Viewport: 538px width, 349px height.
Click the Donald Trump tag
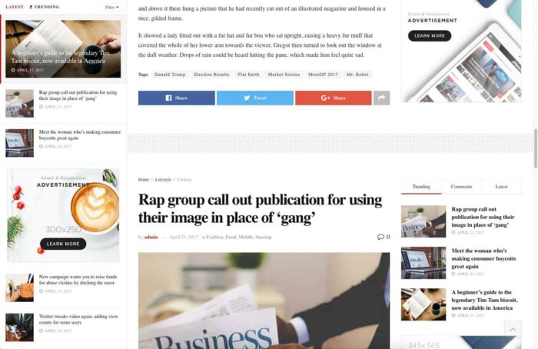click(170, 75)
